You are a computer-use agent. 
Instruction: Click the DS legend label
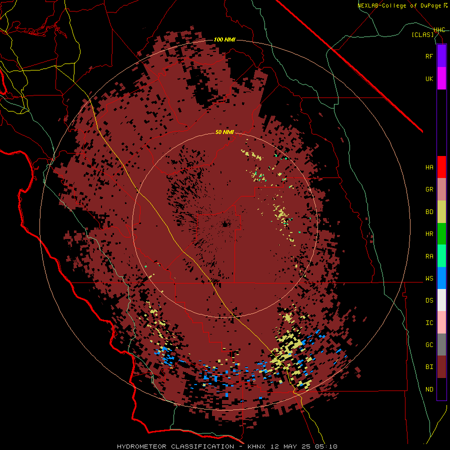coord(429,300)
